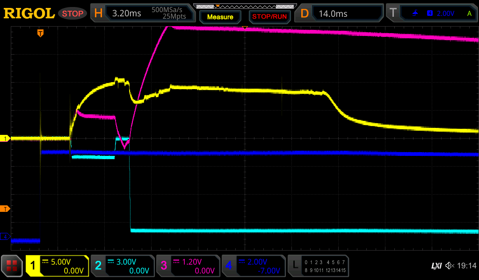The image size is (479, 280).
Task: Toggle channel 2 cyan 3.00V label
Action: (x=123, y=266)
